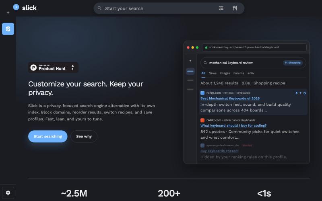Click the rtings.com favicon

(202, 93)
